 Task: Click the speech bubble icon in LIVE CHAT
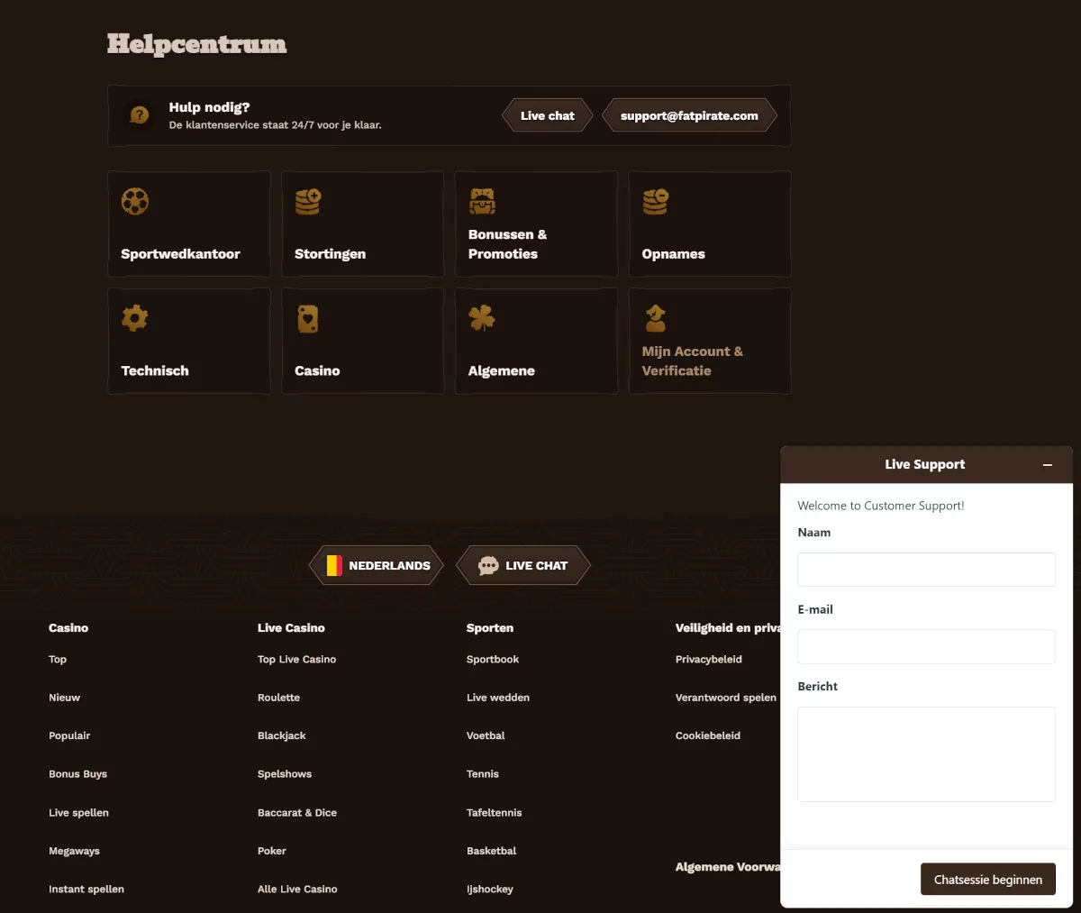click(x=488, y=566)
